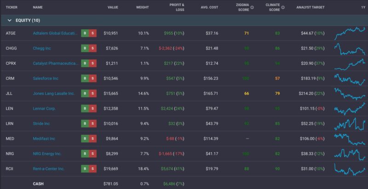Click the CASH row label
The width and height of the screenshot is (368, 189).
point(38,184)
